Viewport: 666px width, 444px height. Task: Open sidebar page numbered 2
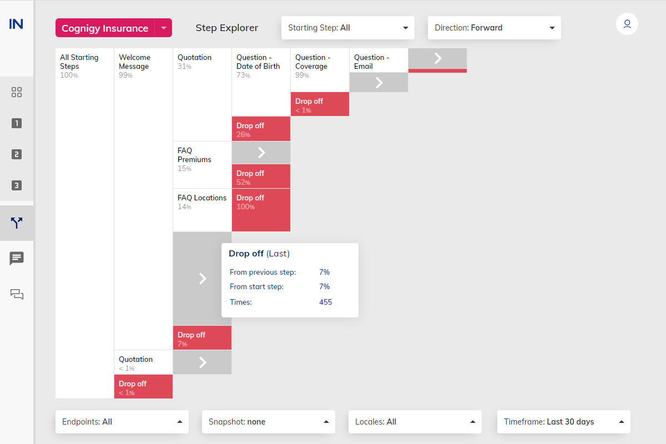point(17,154)
